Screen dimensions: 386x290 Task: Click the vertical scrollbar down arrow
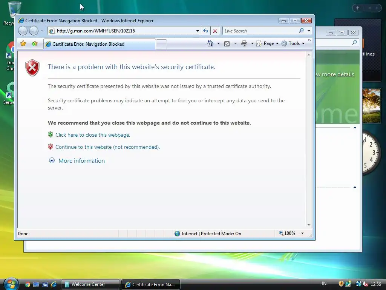tap(309, 225)
